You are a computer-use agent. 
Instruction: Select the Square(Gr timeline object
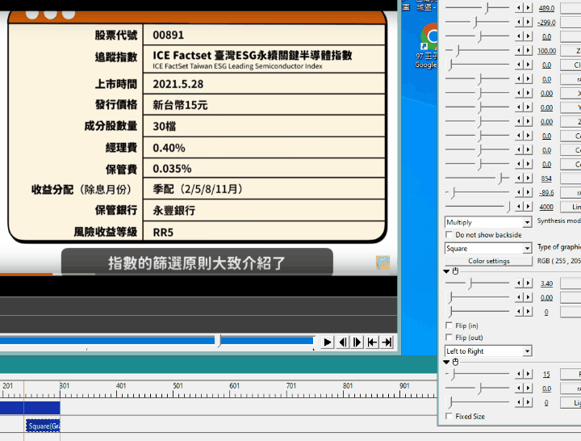[x=43, y=426]
